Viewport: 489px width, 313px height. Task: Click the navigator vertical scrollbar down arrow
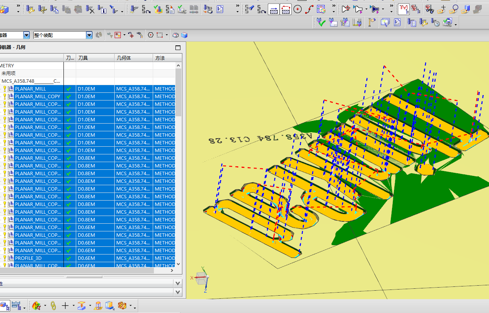(x=178, y=264)
